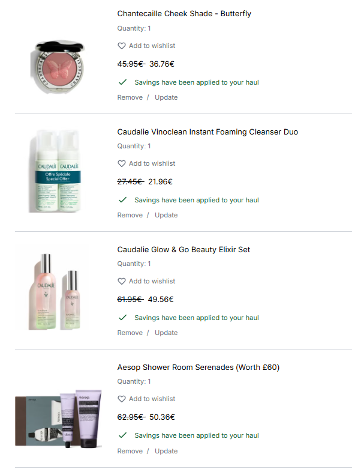Update the Aesop Shower Room Serenades item
The height and width of the screenshot is (469, 352).
[x=166, y=451]
